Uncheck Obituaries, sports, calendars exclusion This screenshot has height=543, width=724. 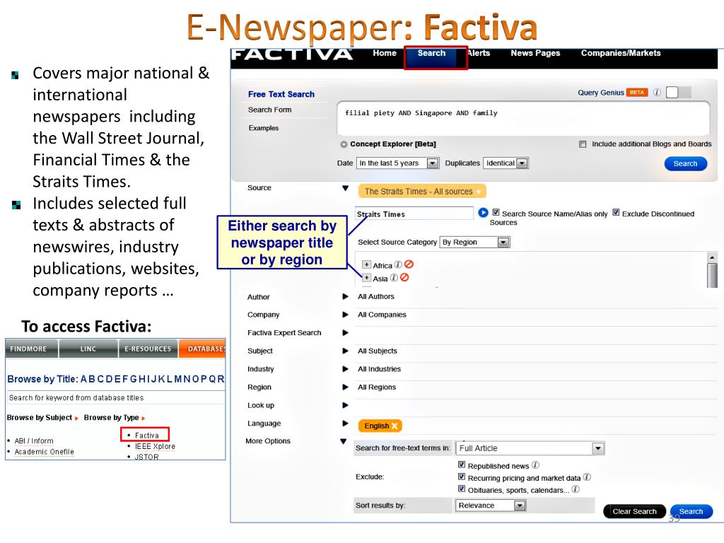[x=461, y=489]
